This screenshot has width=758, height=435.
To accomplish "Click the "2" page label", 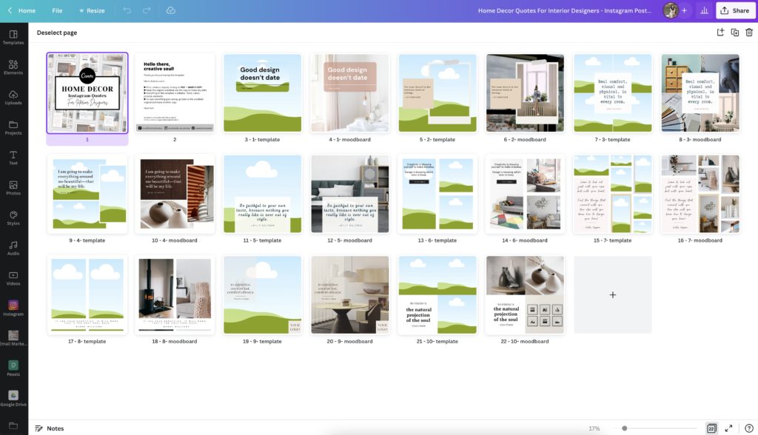I will pos(175,139).
